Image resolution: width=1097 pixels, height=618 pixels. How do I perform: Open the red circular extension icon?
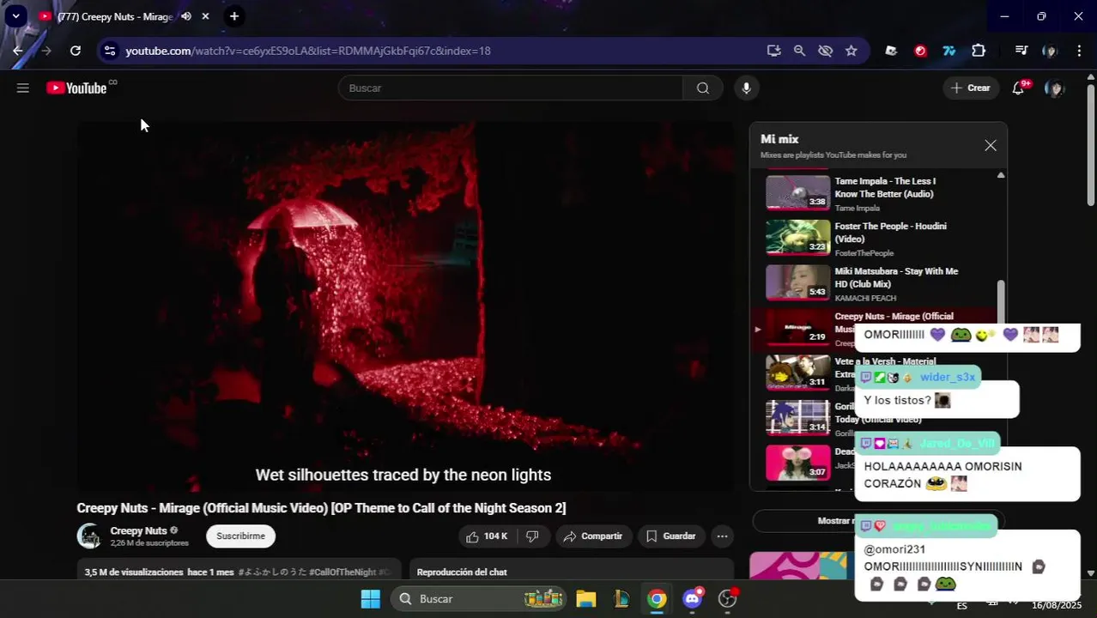[x=920, y=51]
